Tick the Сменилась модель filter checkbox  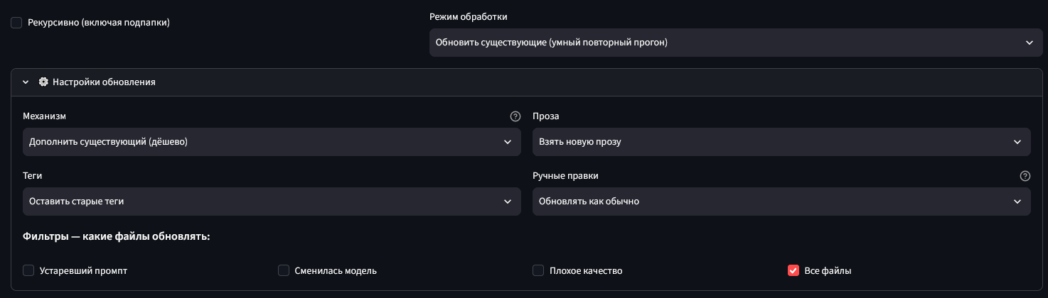point(284,270)
